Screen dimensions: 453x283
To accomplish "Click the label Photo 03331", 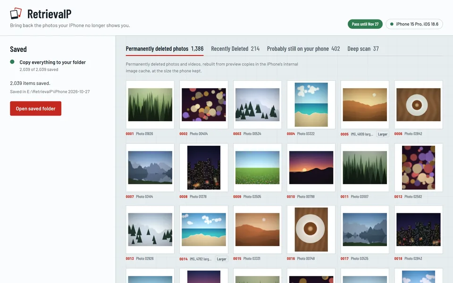I will pyautogui.click(x=252, y=258).
